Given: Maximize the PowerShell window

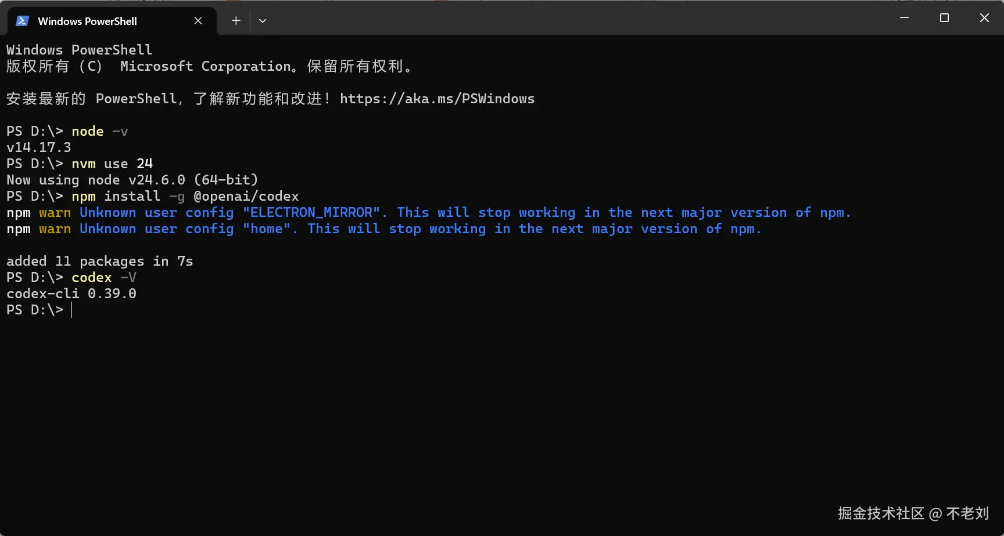Looking at the screenshot, I should (x=944, y=18).
